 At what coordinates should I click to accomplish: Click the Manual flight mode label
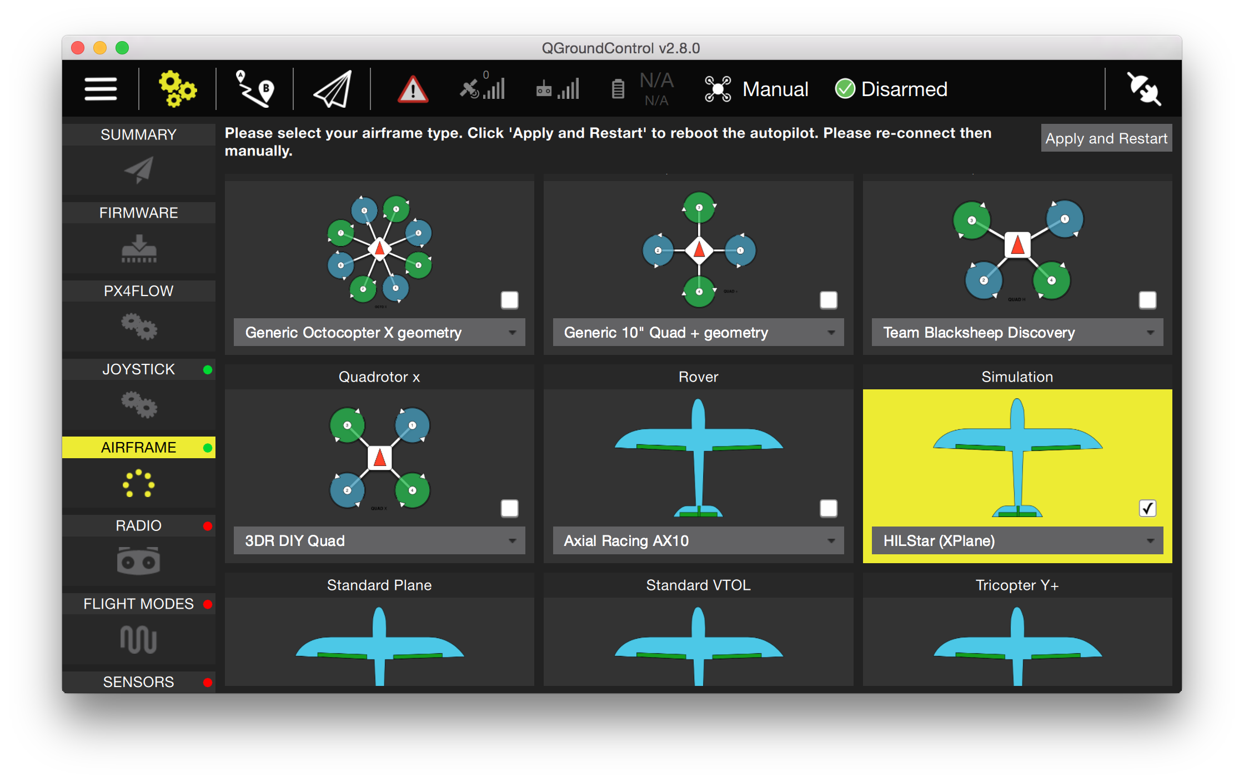tap(775, 89)
